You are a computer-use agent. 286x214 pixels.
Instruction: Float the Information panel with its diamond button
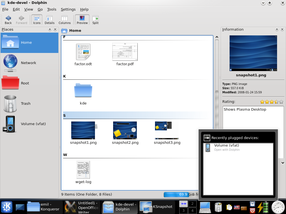point(277,30)
